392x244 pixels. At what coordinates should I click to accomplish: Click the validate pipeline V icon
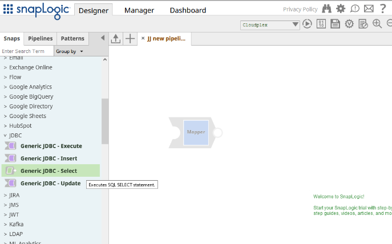(x=349, y=24)
